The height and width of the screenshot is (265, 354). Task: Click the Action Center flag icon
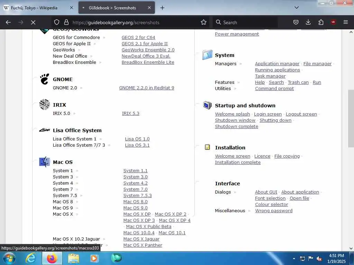coord(311,258)
